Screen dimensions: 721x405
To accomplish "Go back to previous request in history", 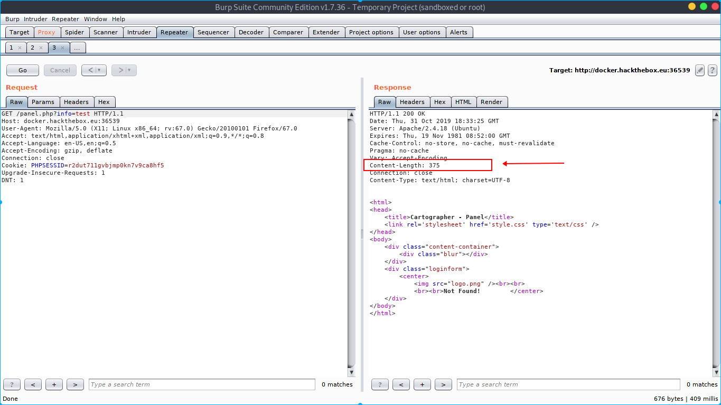I will point(89,70).
